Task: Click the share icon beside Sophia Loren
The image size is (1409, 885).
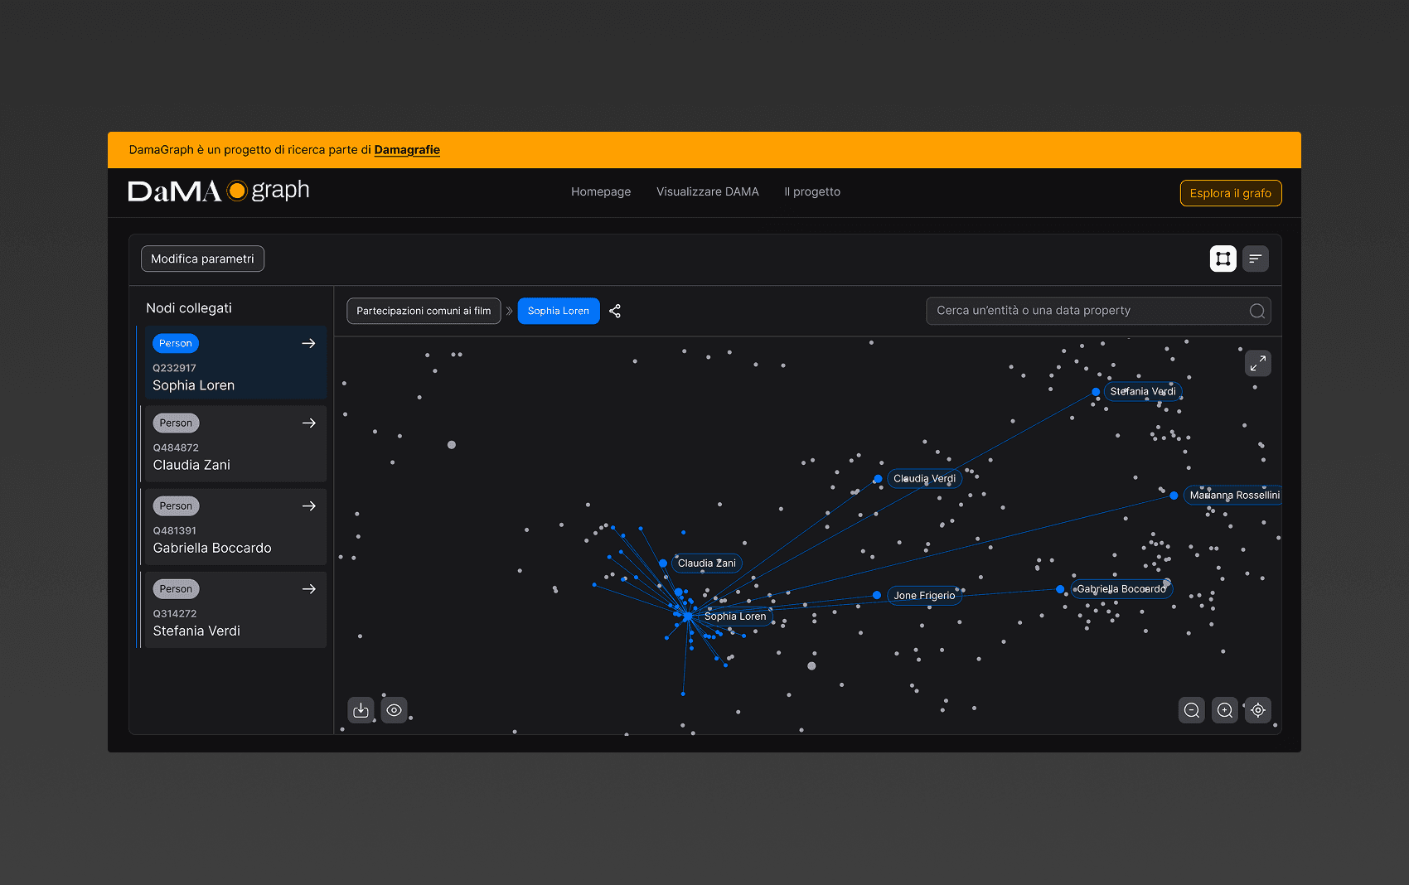Action: coord(615,311)
